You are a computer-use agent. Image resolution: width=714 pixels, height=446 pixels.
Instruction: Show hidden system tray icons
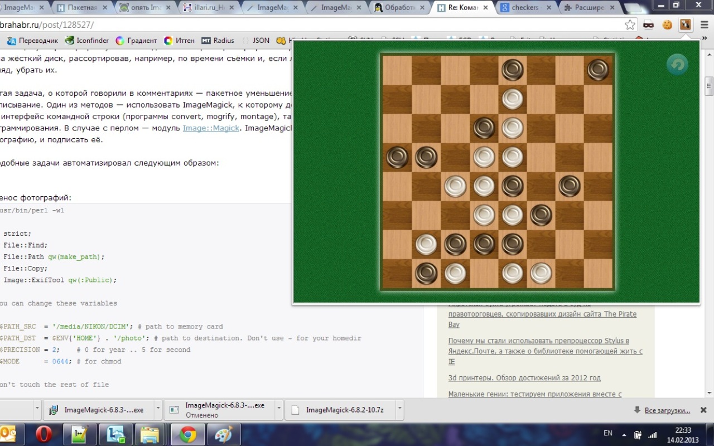click(x=624, y=434)
